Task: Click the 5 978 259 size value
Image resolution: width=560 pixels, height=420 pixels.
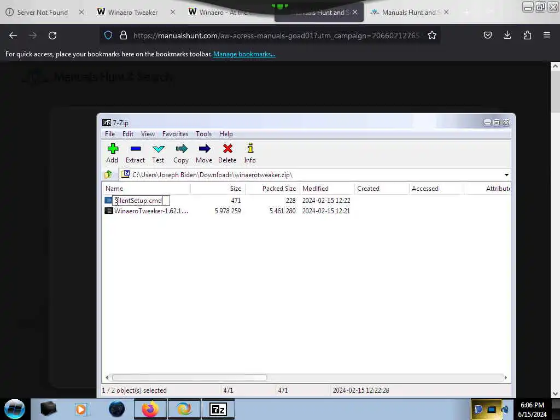Action: click(228, 211)
